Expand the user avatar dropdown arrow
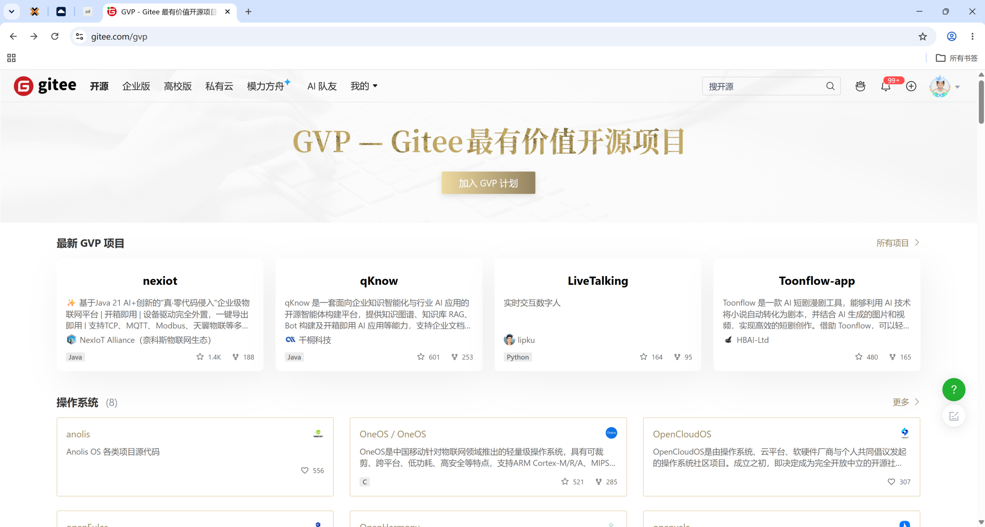This screenshot has width=985, height=527. click(958, 87)
